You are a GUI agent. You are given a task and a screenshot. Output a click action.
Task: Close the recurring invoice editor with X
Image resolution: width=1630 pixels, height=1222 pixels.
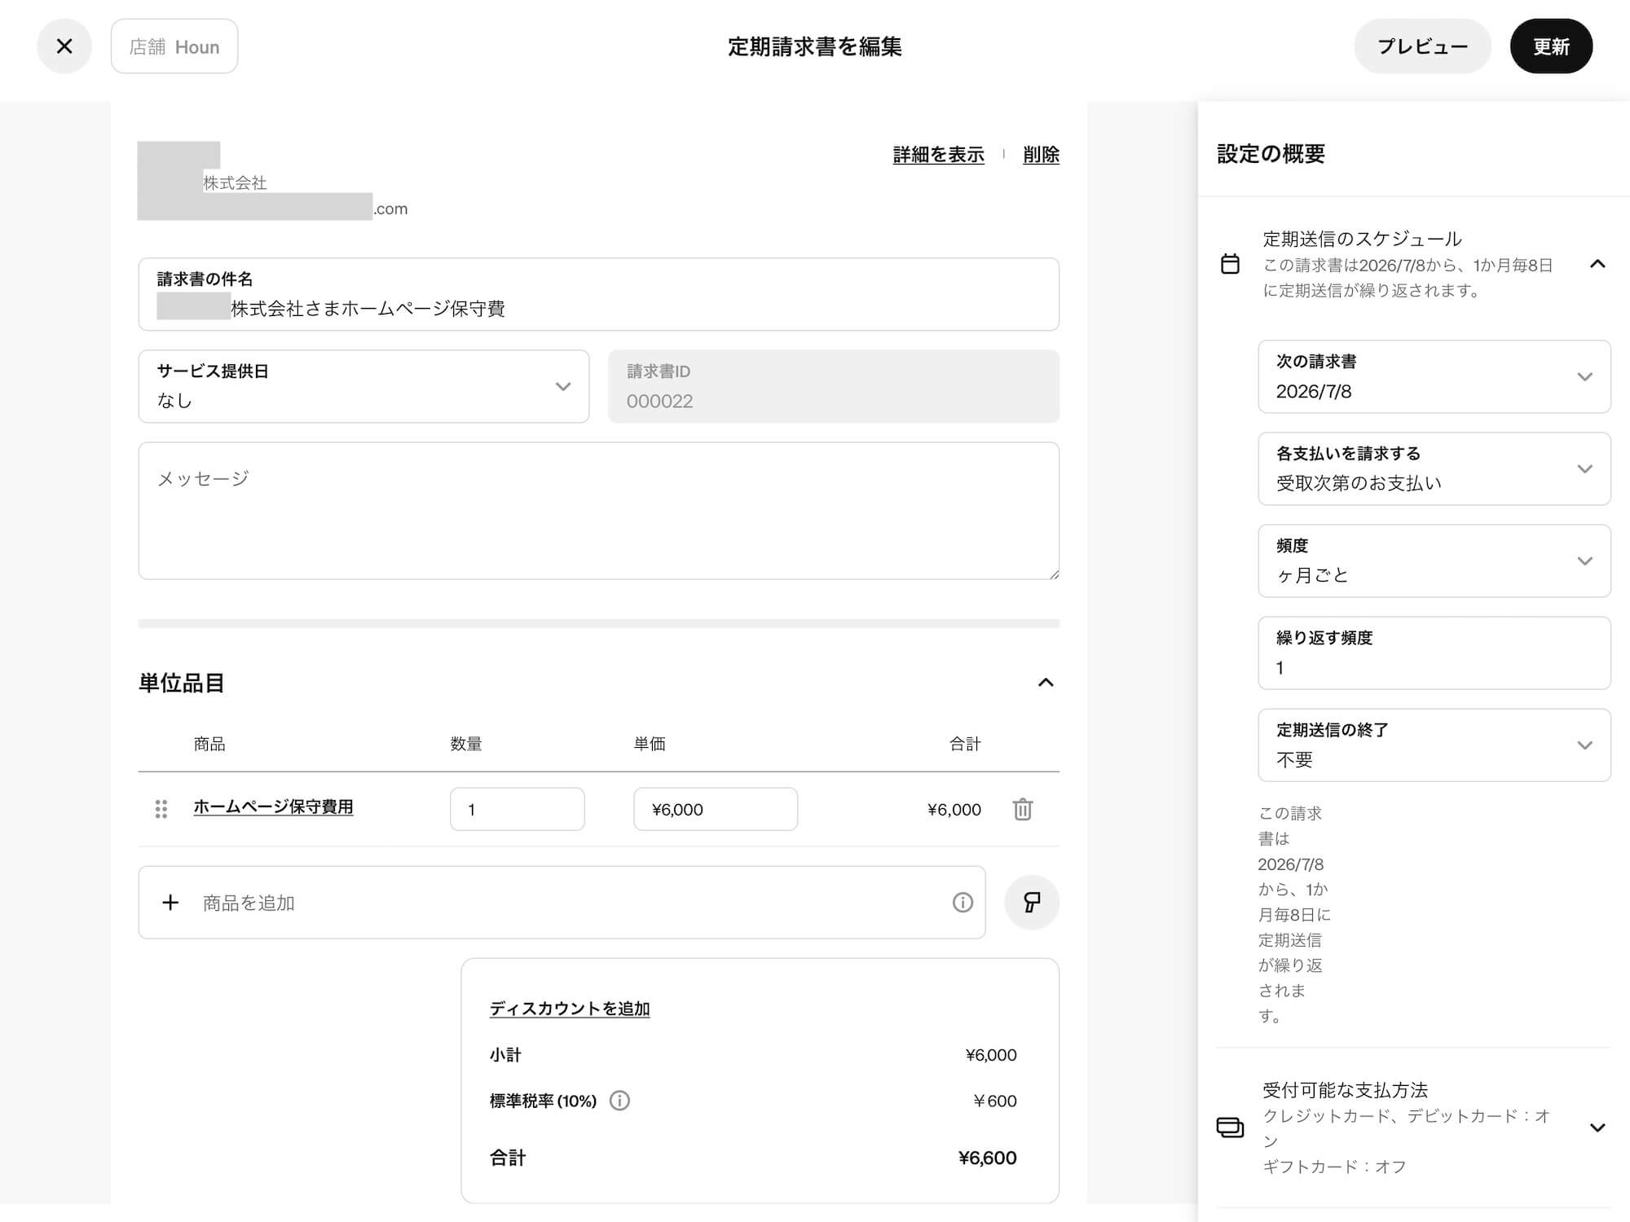(64, 46)
